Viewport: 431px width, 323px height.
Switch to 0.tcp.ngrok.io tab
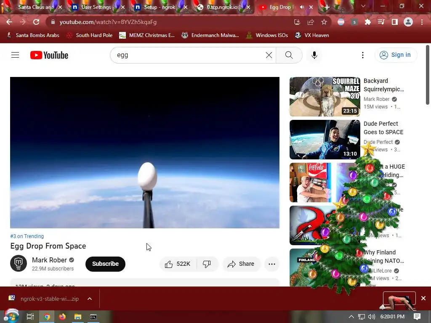(222, 7)
